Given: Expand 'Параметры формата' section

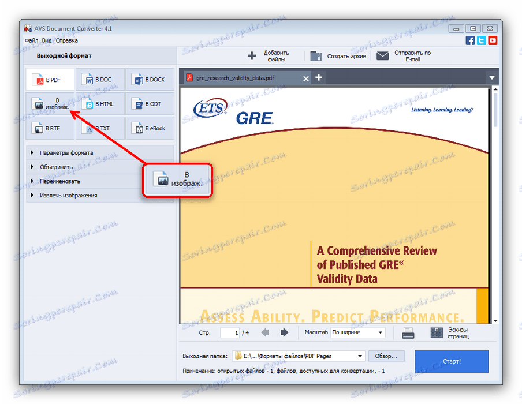Looking at the screenshot, I should click(100, 153).
